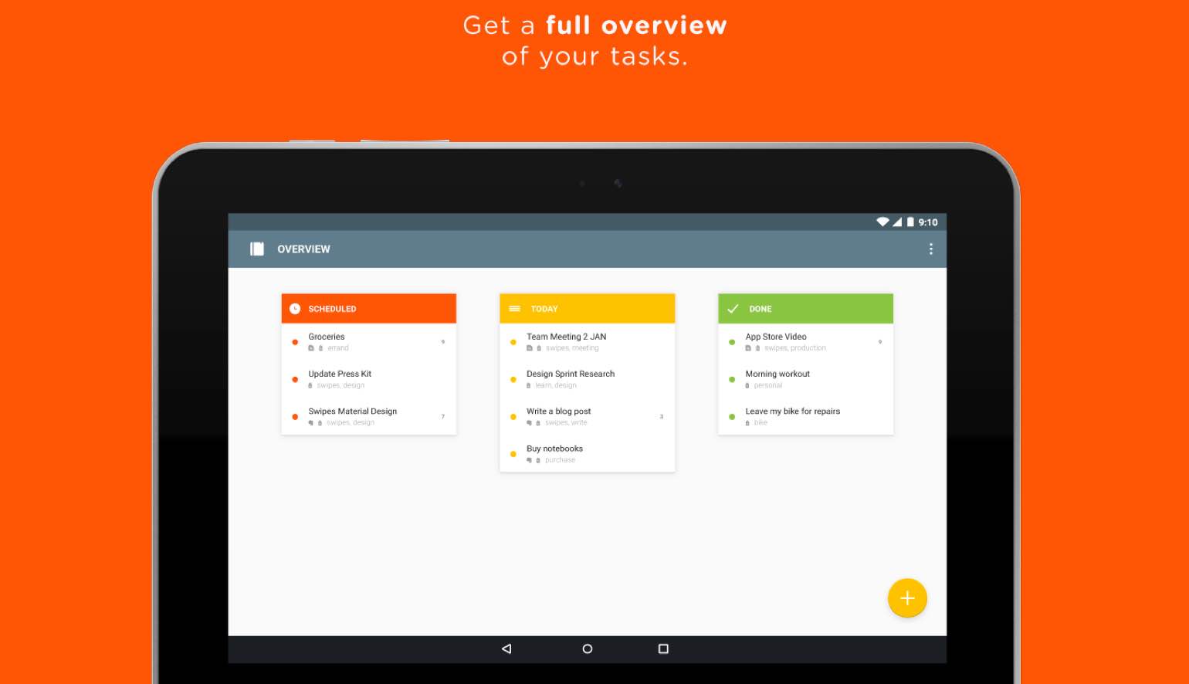Expand the 9 count beside App Store Video
The width and height of the screenshot is (1189, 684).
pyautogui.click(x=879, y=342)
